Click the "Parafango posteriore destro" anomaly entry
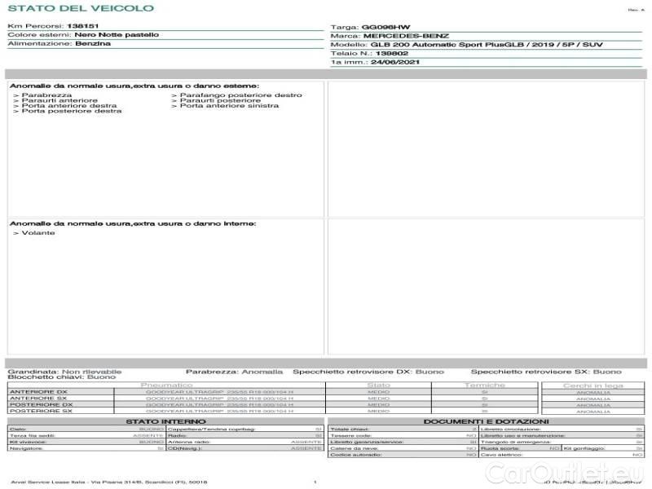 (x=240, y=95)
